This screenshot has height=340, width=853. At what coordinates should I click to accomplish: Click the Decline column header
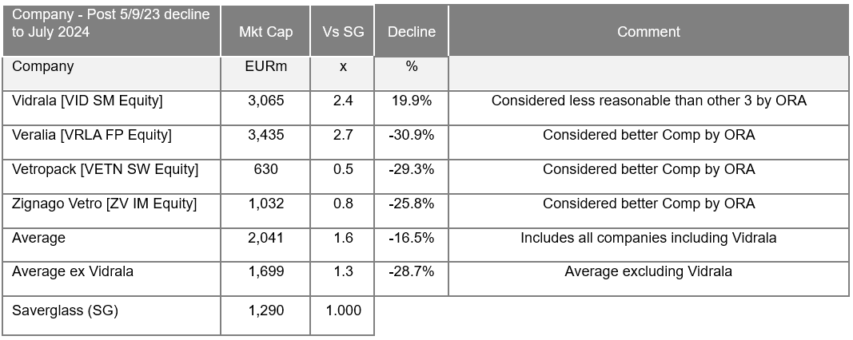pyautogui.click(x=412, y=32)
